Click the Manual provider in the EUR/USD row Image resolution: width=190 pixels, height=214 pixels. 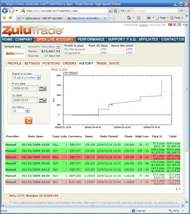coord(11,182)
